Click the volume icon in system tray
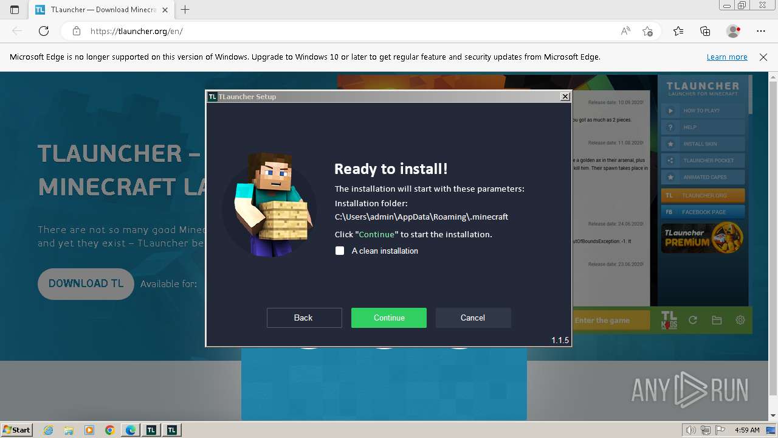The image size is (778, 438). [x=692, y=430]
